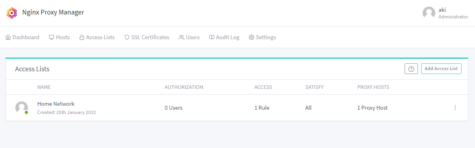
Task: Click the '1 Rule' access cell
Action: (x=262, y=108)
